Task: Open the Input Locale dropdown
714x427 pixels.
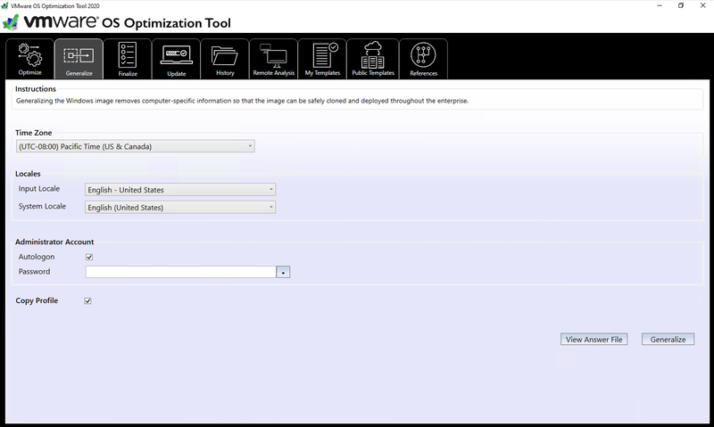Action: [180, 190]
